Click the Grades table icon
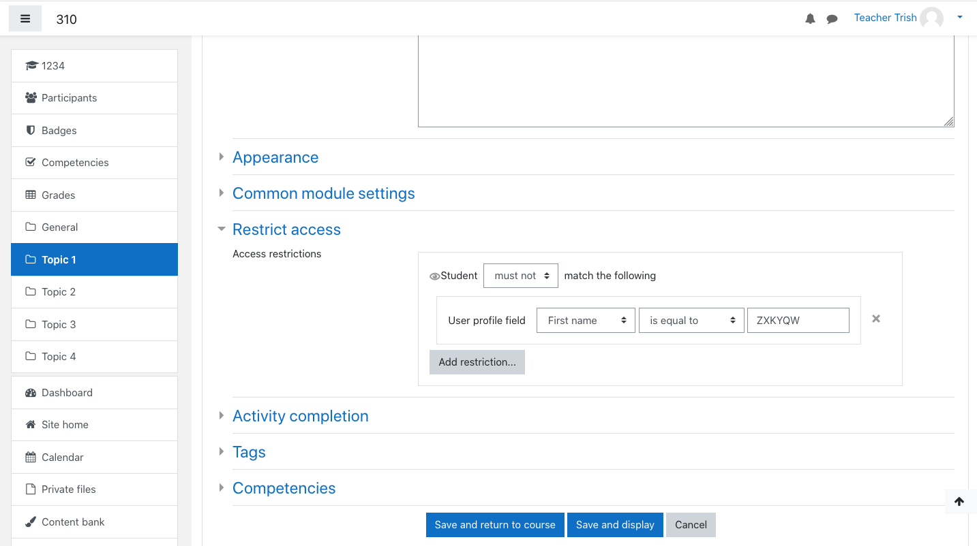The image size is (977, 546). (x=31, y=195)
